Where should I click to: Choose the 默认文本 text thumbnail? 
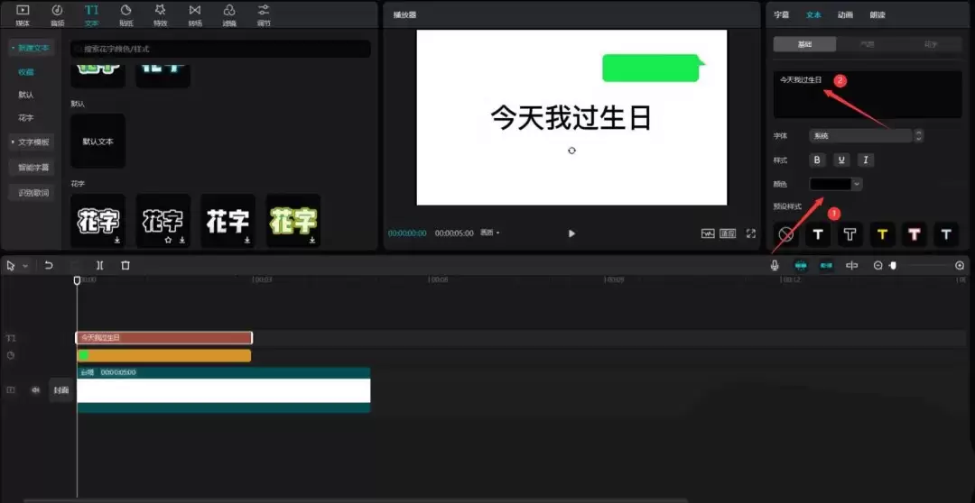click(98, 141)
